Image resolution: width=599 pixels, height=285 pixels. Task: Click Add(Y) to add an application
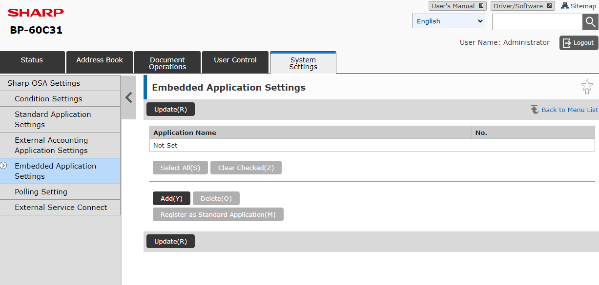171,199
